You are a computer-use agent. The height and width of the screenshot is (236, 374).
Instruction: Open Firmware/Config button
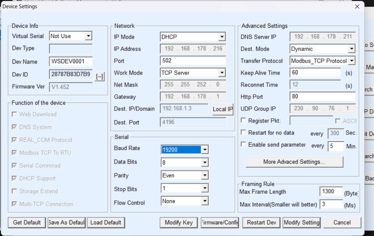point(220,222)
